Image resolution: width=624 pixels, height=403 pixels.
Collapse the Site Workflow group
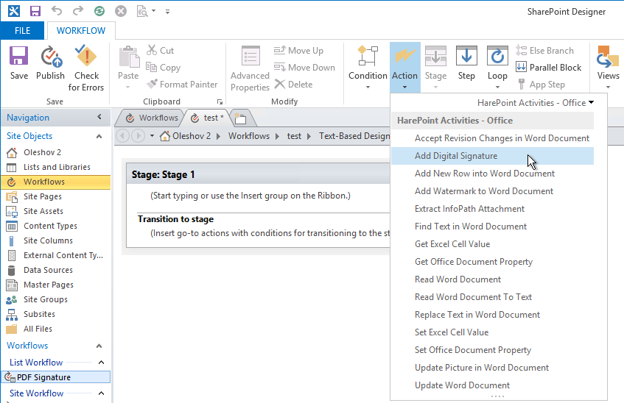tap(102, 393)
